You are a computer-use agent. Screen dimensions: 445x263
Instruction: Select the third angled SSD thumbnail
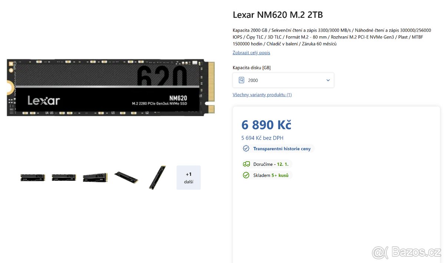pyautogui.click(x=95, y=178)
